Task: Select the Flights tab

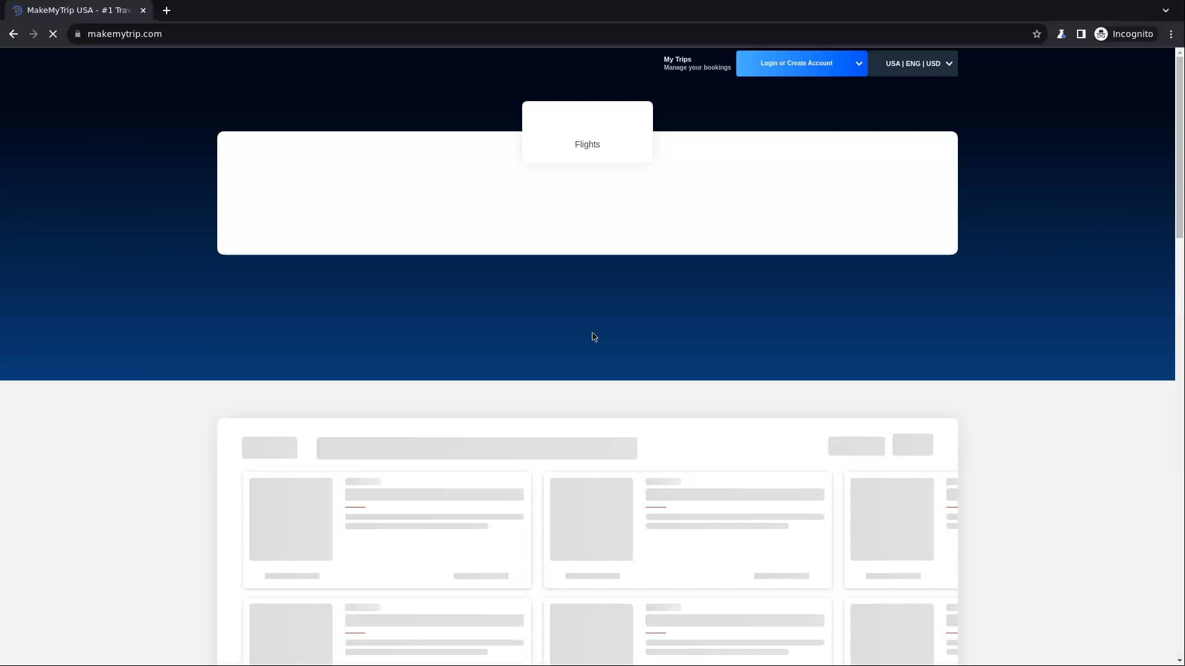Action: tap(587, 144)
